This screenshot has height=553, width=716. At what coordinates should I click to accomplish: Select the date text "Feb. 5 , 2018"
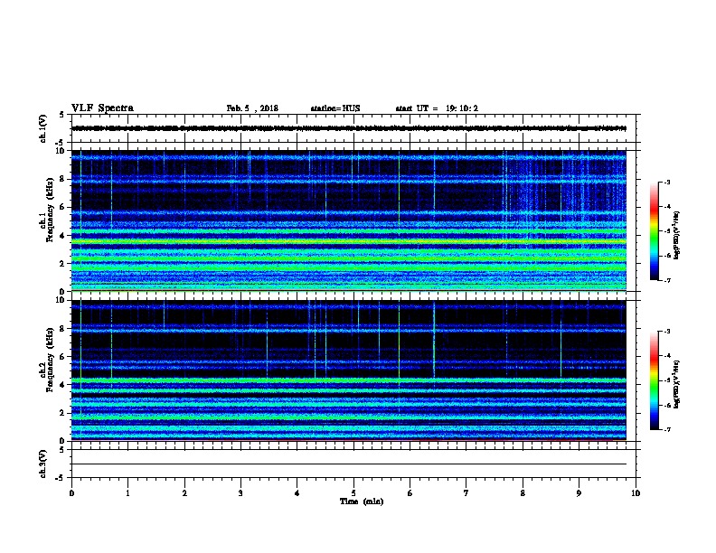coord(252,108)
